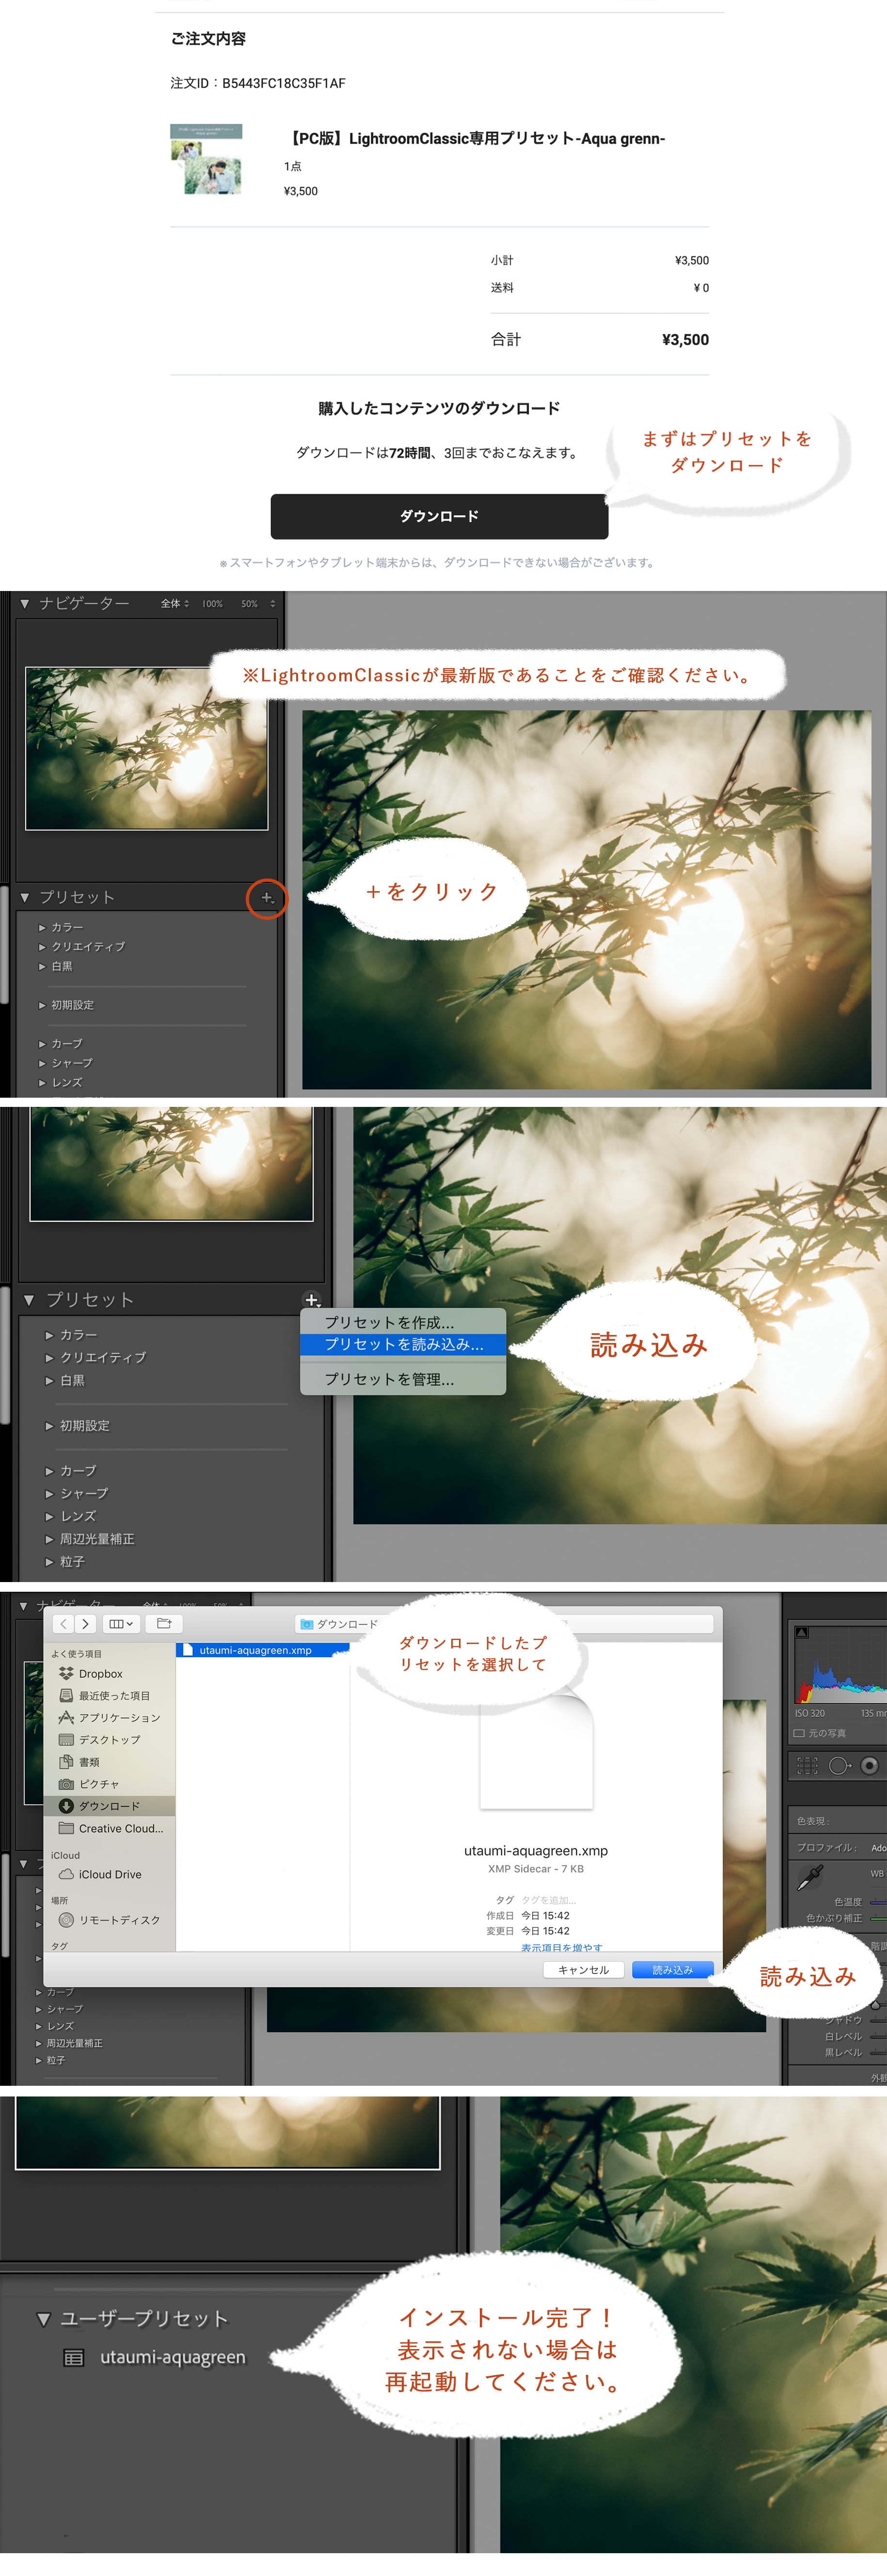Set Navigator zoom to 50%

coord(249,604)
